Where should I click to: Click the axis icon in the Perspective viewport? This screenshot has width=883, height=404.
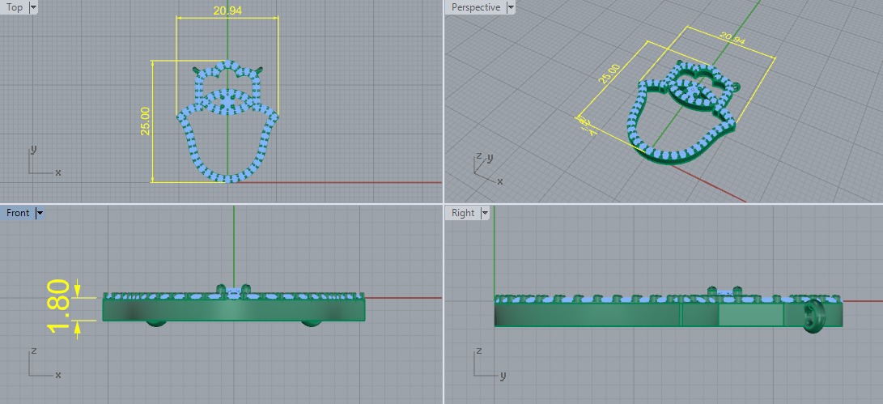tap(488, 168)
